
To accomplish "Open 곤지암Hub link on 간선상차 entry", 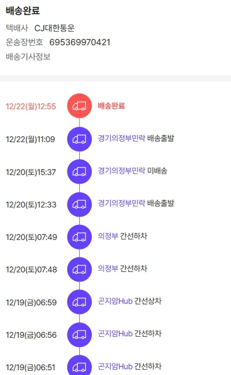I will pos(115,301).
